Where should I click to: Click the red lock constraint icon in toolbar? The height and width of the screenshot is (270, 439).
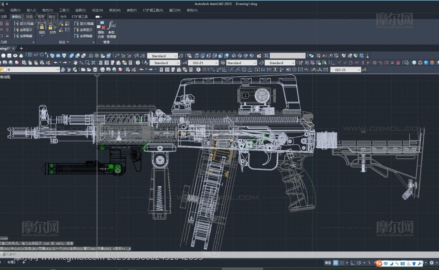click(398, 63)
